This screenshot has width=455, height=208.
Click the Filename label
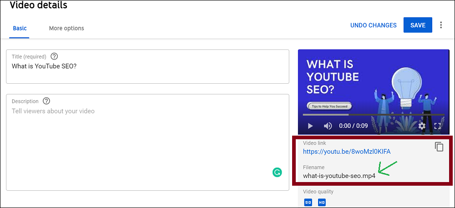(x=313, y=167)
